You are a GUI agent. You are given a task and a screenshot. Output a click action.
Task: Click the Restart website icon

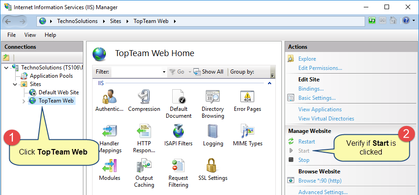(291, 141)
